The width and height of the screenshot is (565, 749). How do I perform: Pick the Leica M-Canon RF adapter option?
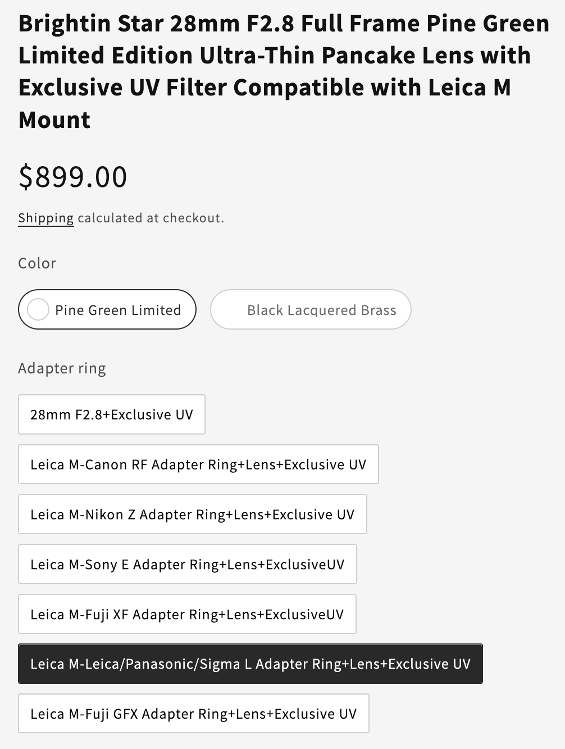click(x=198, y=464)
